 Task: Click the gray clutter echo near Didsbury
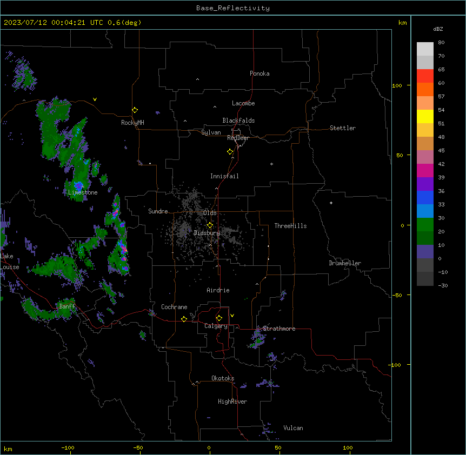[x=184, y=230]
